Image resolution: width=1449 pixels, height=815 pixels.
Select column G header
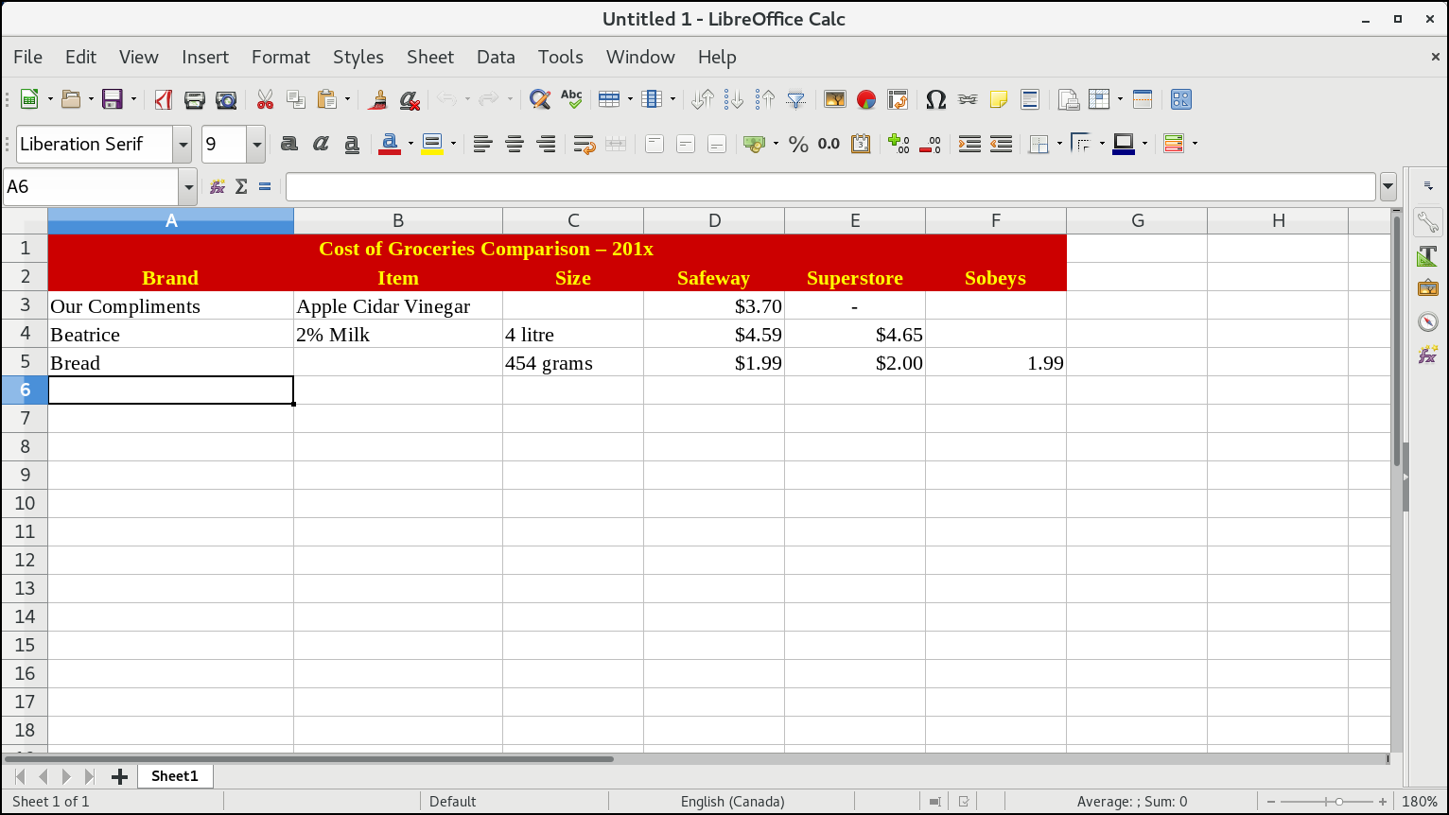point(1137,220)
